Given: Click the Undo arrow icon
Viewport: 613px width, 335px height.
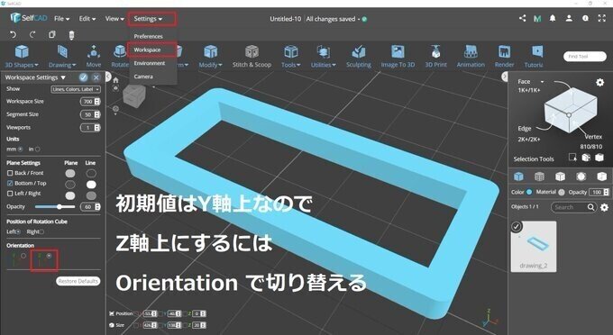Looking at the screenshot, I should coord(13,35).
